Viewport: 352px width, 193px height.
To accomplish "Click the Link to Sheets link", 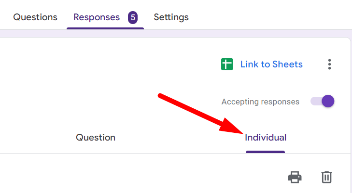I will [271, 64].
